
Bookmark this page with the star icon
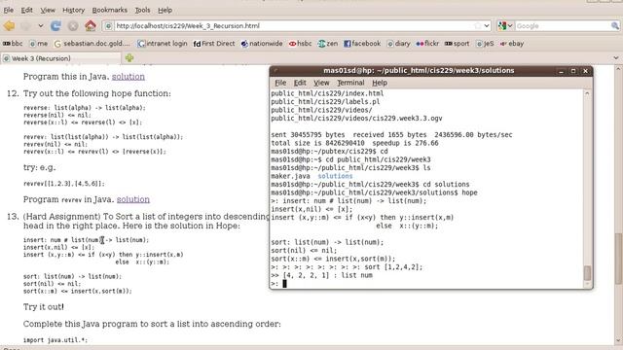click(477, 26)
